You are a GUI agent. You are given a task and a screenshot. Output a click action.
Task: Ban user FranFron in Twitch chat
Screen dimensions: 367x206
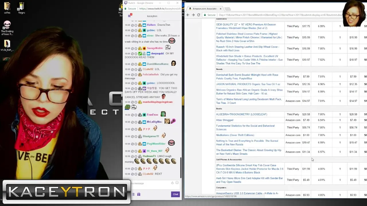point(132,115)
